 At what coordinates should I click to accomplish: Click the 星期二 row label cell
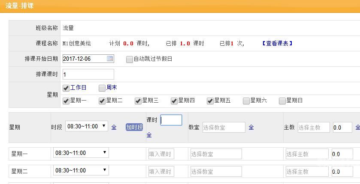point(30,172)
